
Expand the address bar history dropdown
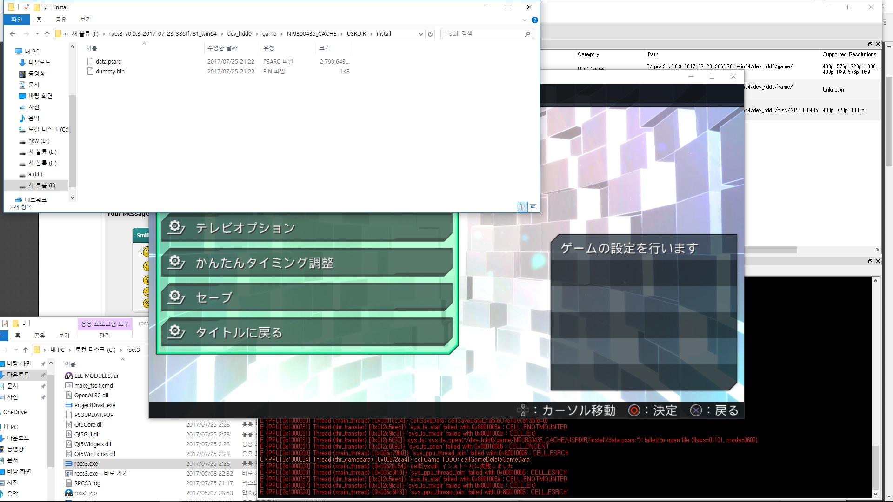(x=420, y=34)
